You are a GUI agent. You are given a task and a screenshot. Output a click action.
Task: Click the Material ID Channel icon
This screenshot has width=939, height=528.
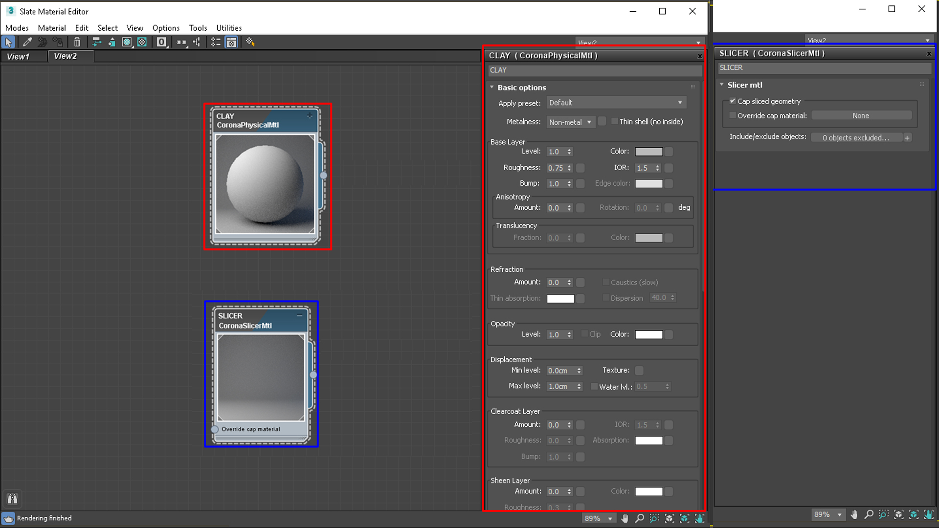tap(161, 42)
